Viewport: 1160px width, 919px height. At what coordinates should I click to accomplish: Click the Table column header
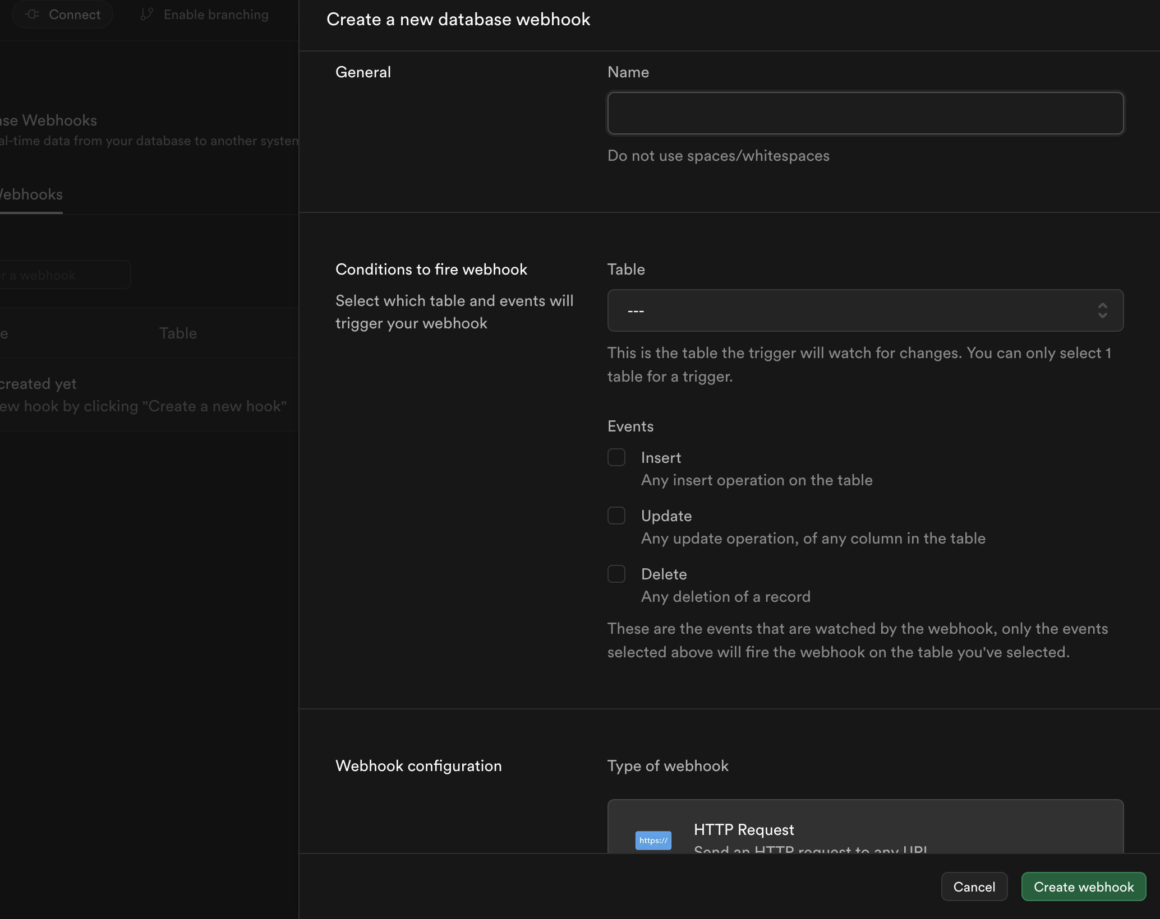178,333
